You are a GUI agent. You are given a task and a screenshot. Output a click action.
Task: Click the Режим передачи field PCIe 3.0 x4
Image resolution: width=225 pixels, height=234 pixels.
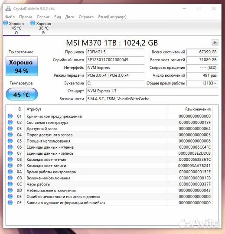coord(115,75)
